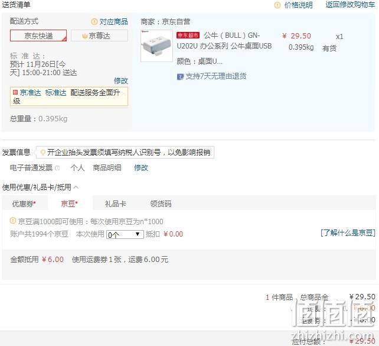Switch to 京豆 tab
This screenshot has height=346, width=379.
point(69,203)
